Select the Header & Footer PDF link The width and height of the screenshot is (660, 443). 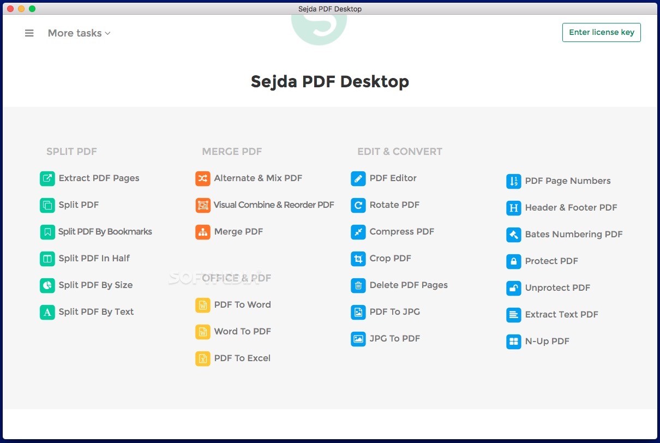point(571,208)
